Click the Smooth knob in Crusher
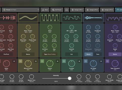Image resolution: width=122 pixels, height=90 pixels. click(72, 46)
